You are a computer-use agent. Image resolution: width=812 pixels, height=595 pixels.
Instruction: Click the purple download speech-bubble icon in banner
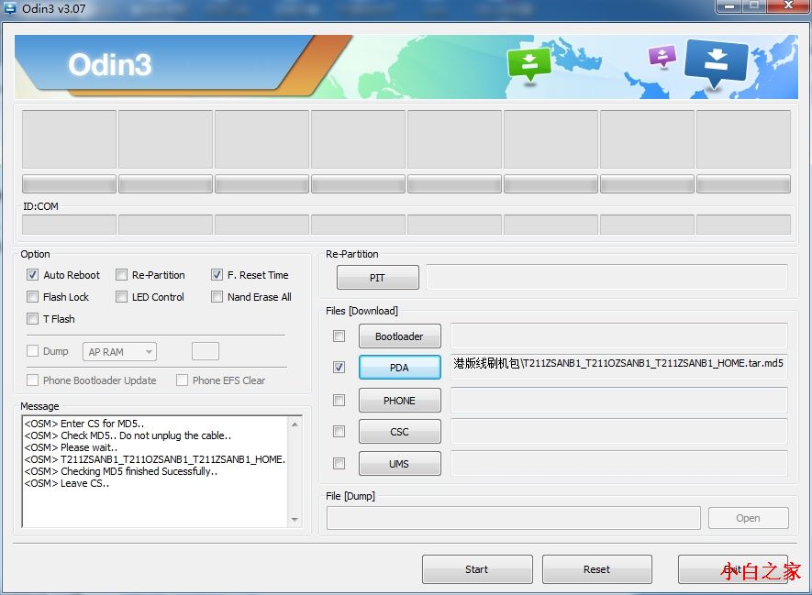point(662,55)
